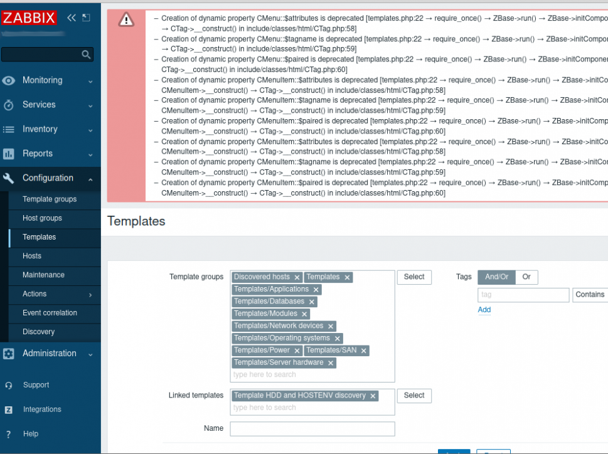Click the Reports chart icon

(9, 154)
